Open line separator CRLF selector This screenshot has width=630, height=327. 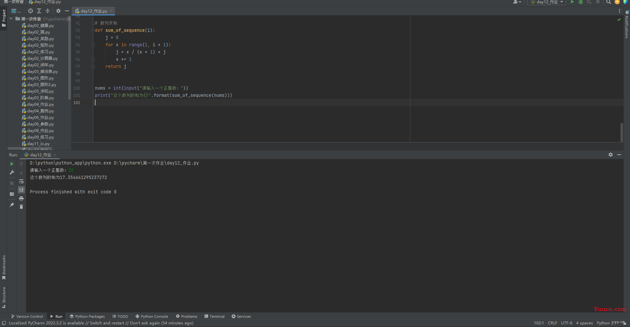click(553, 323)
